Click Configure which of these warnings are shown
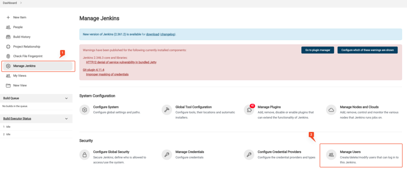This screenshot has width=407, height=169. [x=368, y=50]
